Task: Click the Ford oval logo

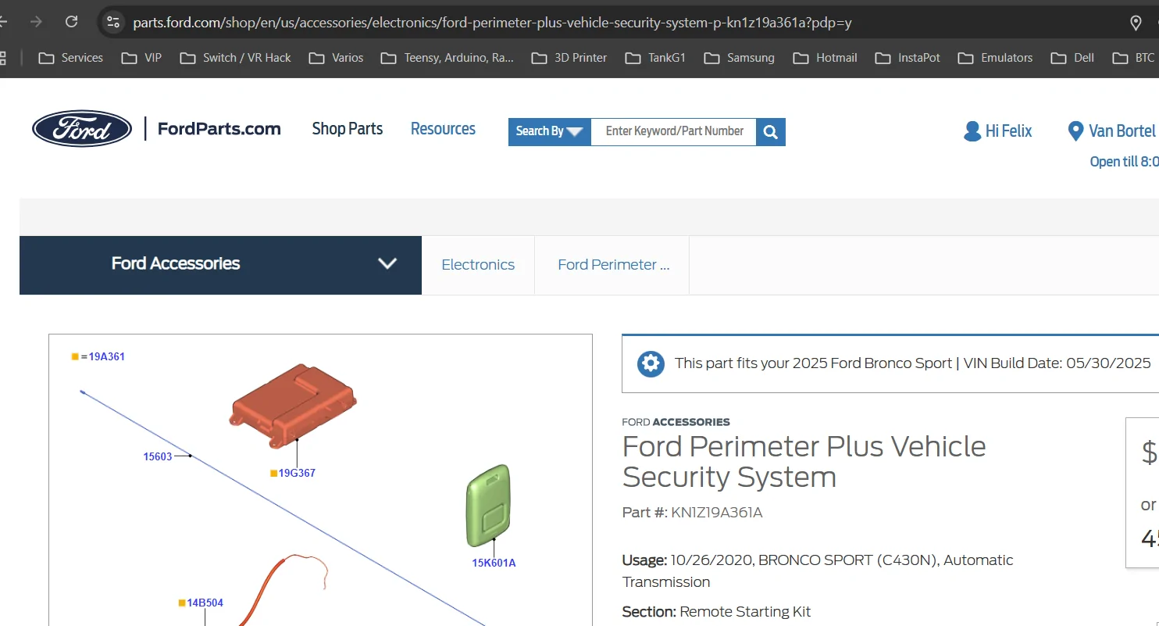Action: coord(82,129)
